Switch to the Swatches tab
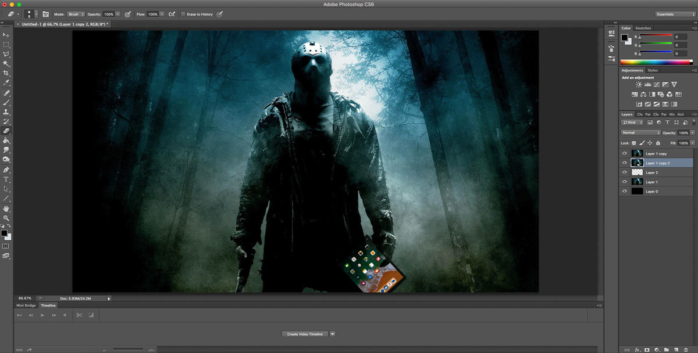 (643, 28)
